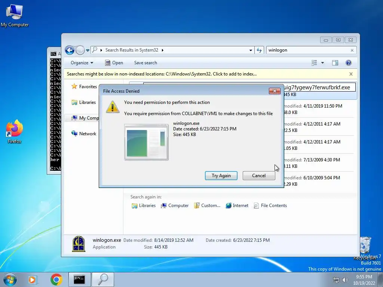
Task: Select Favorites in navigation pane
Action: 84,87
